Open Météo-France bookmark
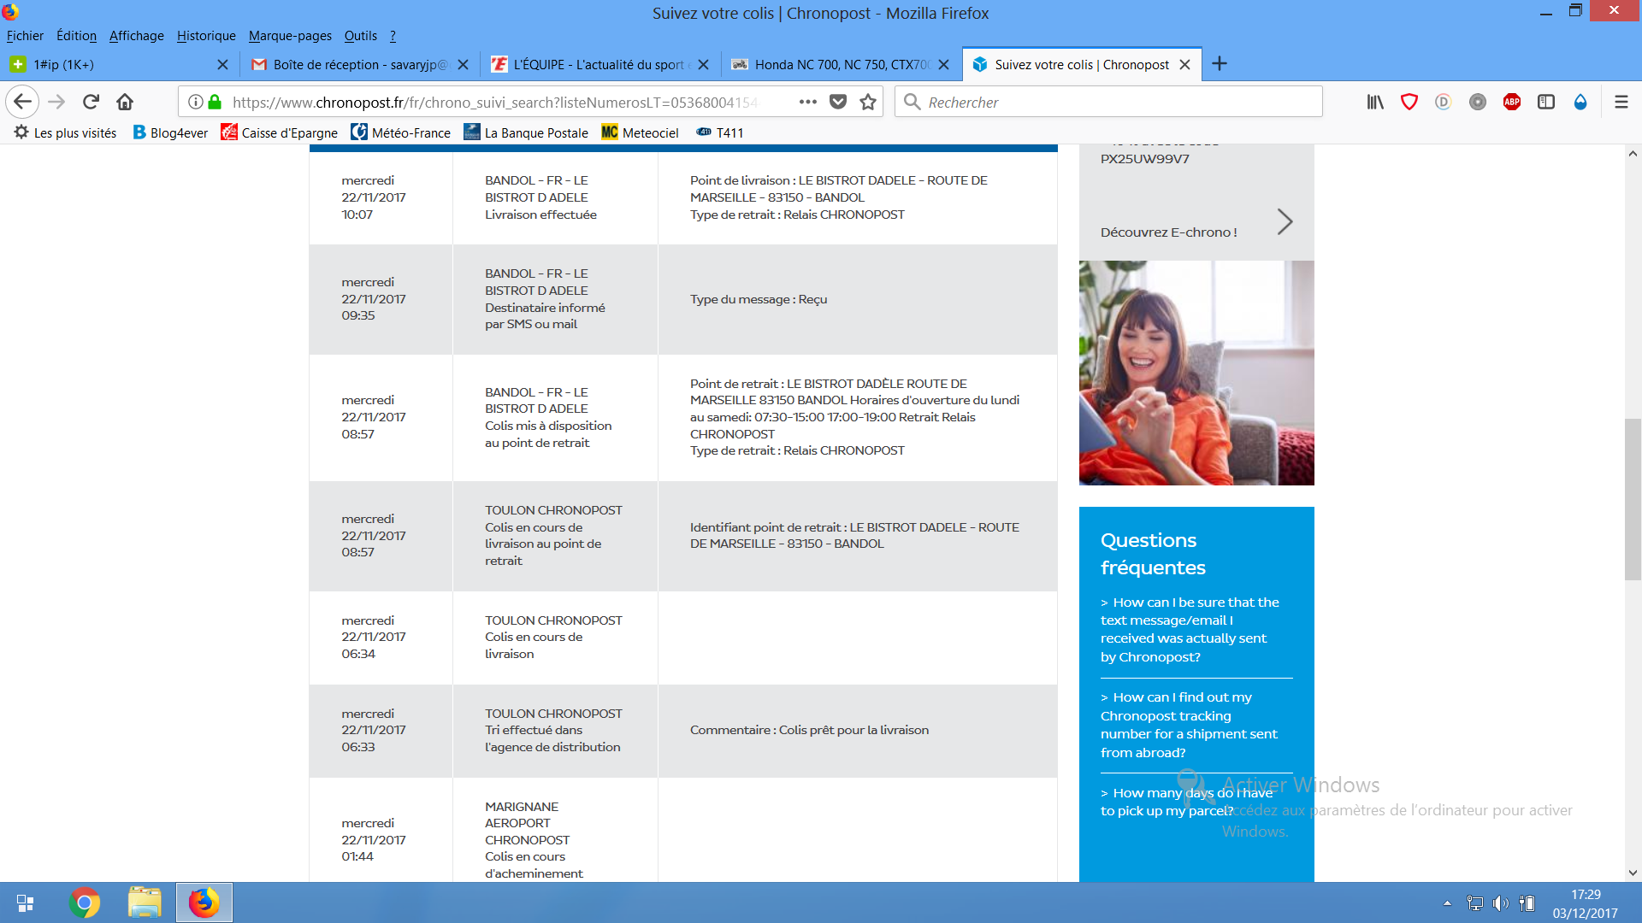Viewport: 1642px width, 923px height. (x=400, y=132)
